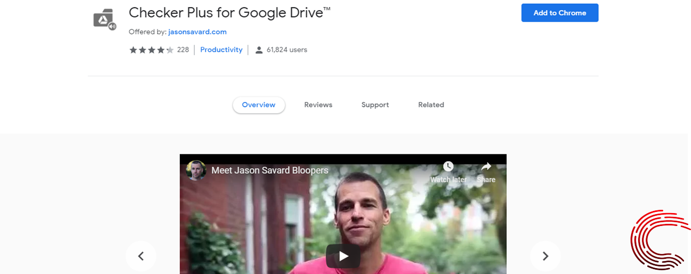Click the star rating row
Viewport: 691px width, 274px height.
151,50
